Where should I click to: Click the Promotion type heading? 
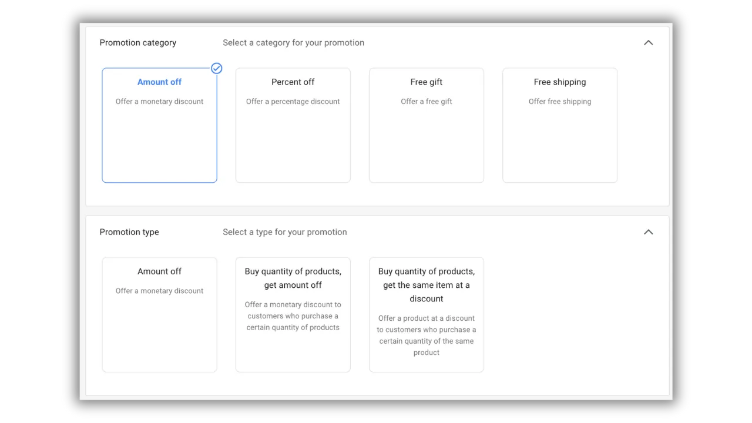click(x=129, y=232)
